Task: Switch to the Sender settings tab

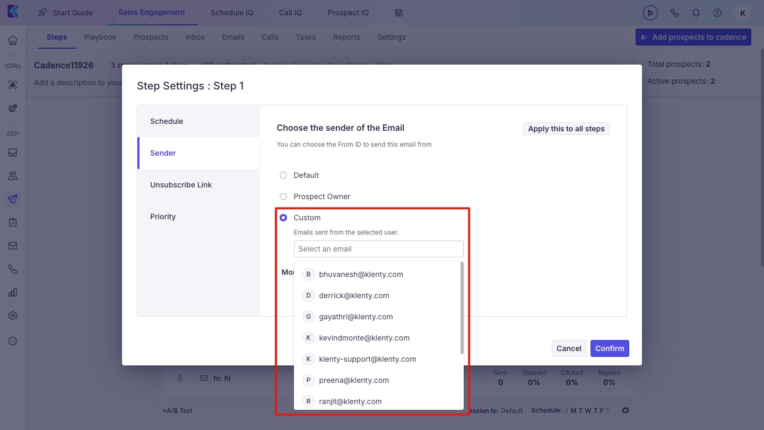Action: point(198,153)
